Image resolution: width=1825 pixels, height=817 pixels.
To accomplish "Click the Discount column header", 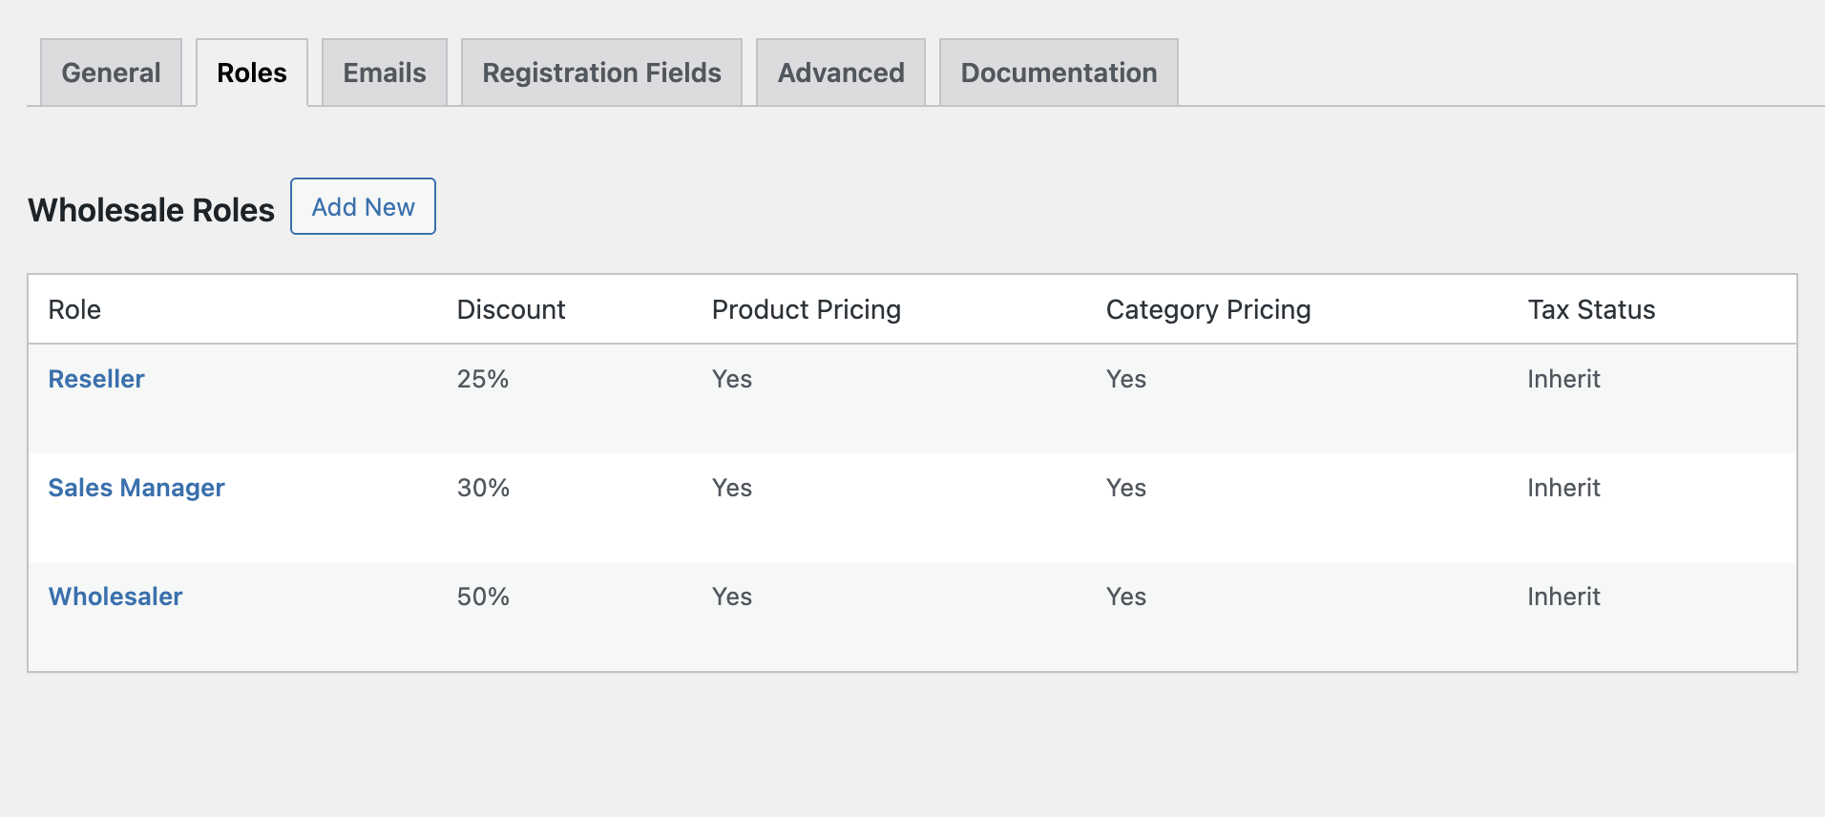I will pyautogui.click(x=511, y=309).
